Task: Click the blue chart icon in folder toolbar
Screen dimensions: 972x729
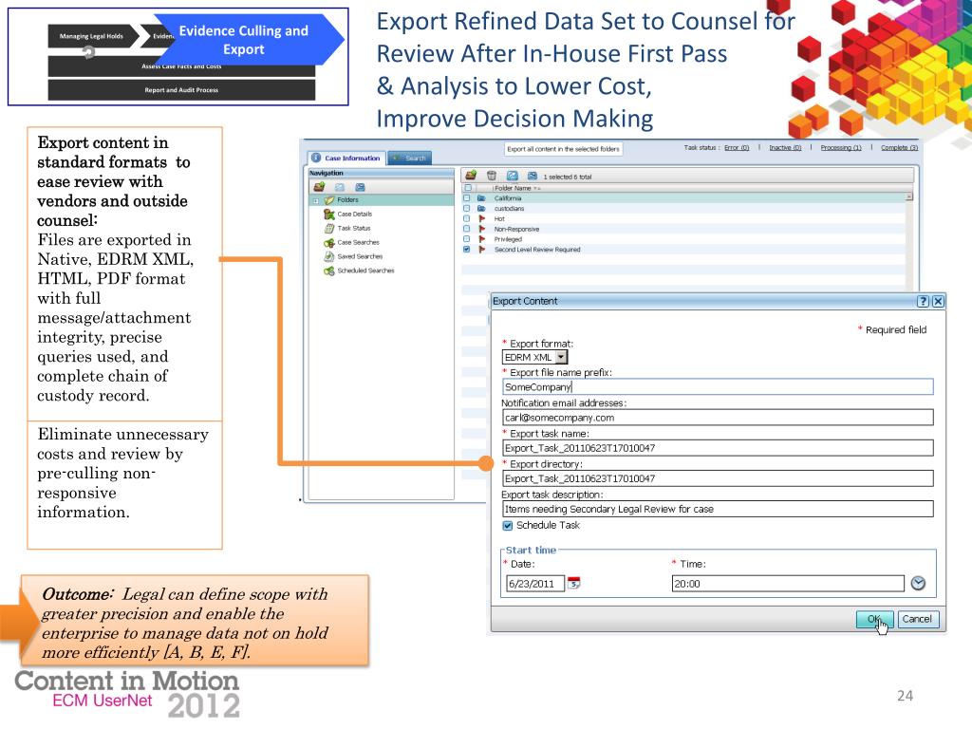Action: 512,176
